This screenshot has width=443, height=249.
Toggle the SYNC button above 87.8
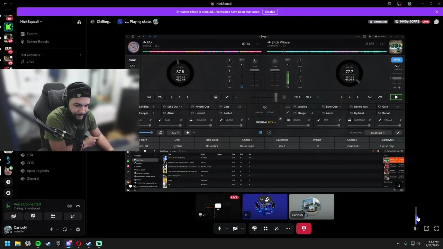click(x=133, y=60)
